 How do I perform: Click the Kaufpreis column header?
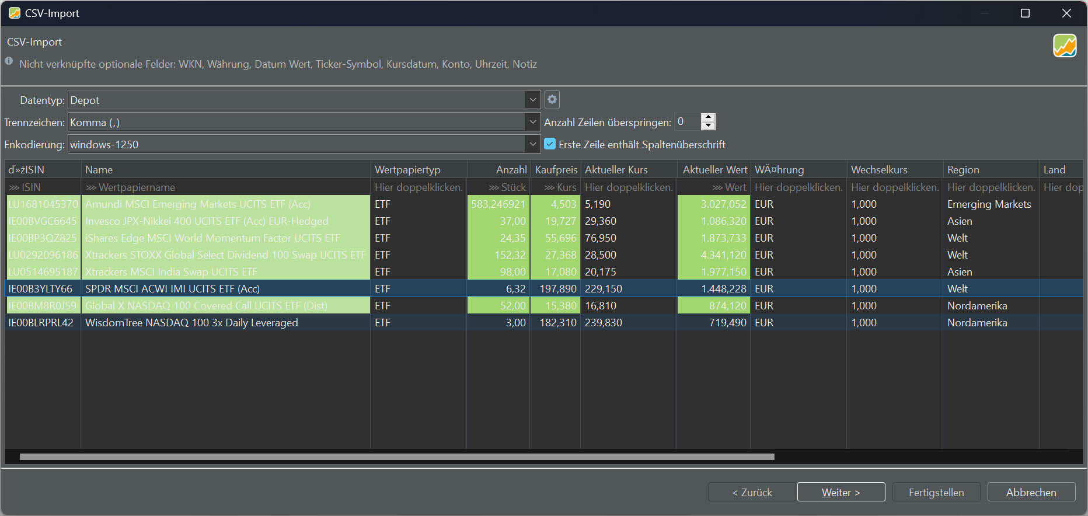pyautogui.click(x=555, y=169)
